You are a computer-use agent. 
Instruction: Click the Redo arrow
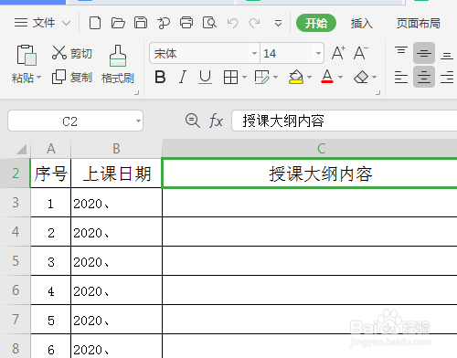click(x=255, y=23)
